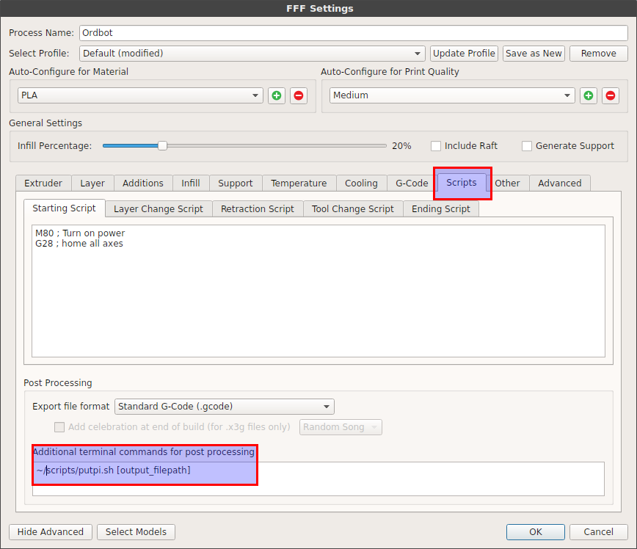Switch to the G-Code settings tab
Image resolution: width=637 pixels, height=549 pixels.
click(410, 183)
